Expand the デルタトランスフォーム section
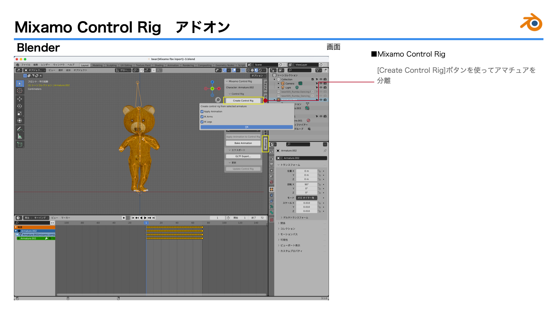The height and width of the screenshot is (312, 555). 282,218
